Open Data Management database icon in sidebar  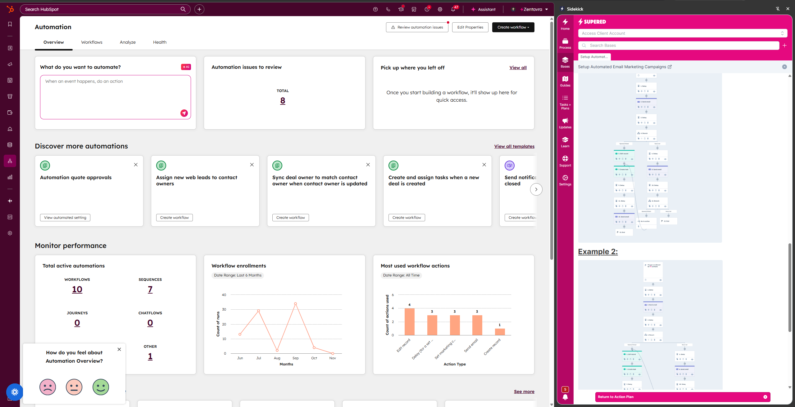click(x=10, y=145)
